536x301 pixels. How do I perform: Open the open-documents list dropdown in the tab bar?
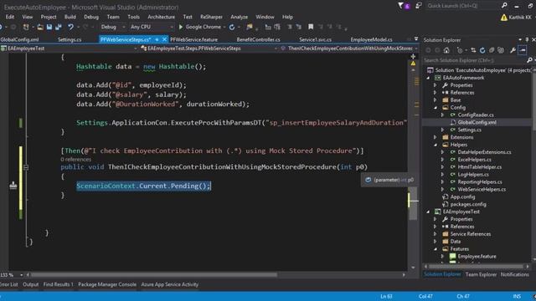point(416,39)
